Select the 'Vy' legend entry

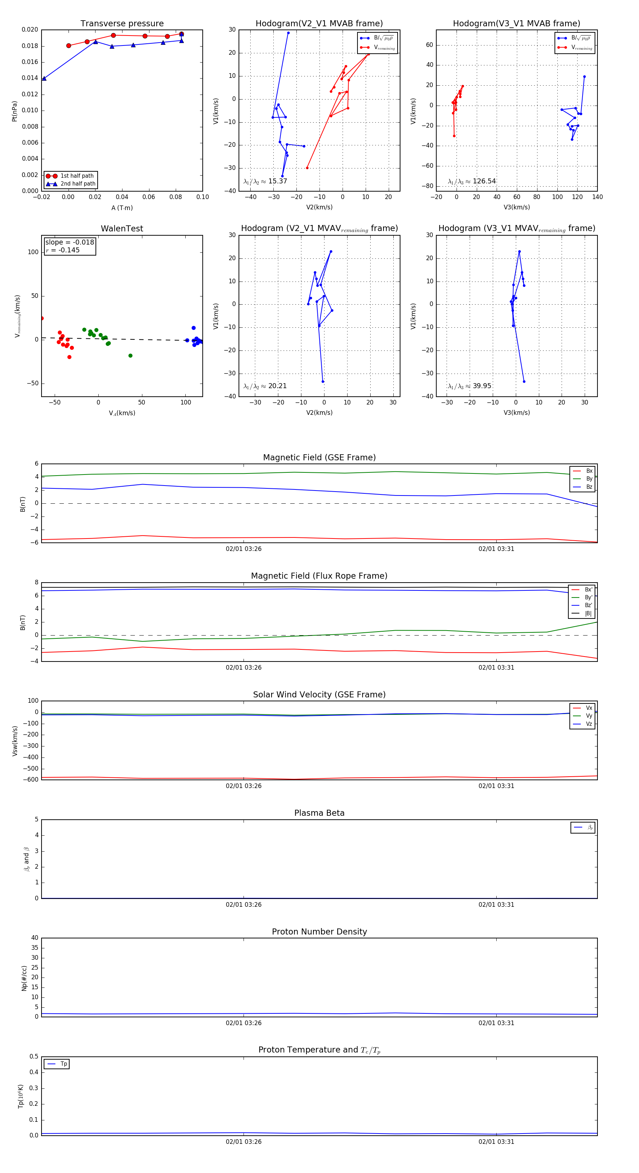tap(583, 716)
